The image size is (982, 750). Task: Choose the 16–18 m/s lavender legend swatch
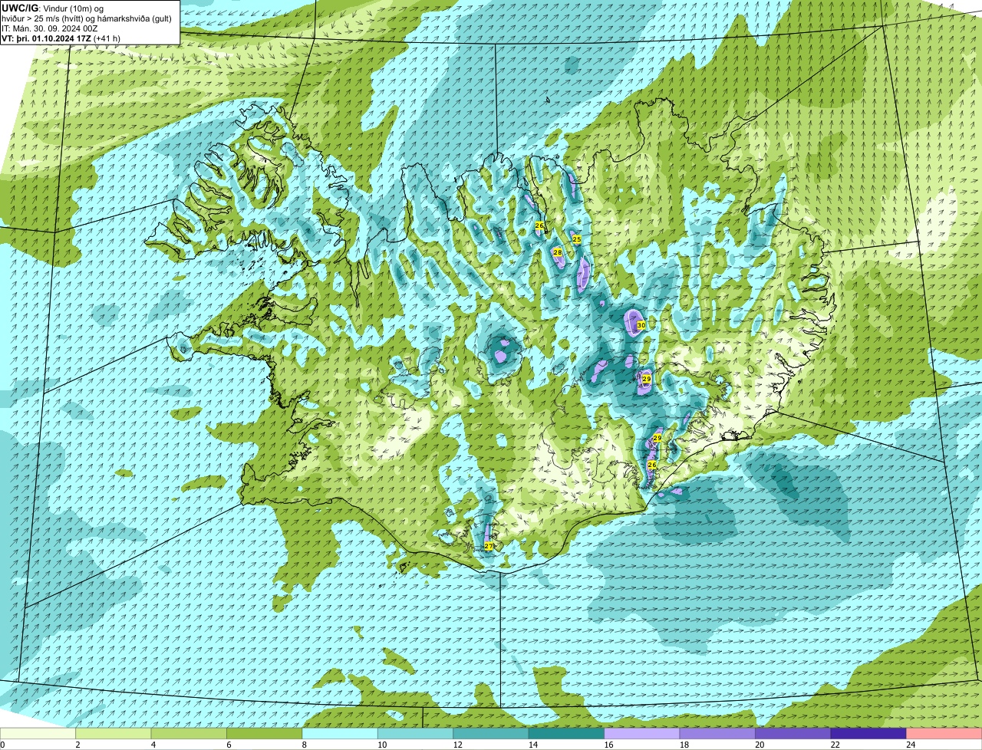642,733
